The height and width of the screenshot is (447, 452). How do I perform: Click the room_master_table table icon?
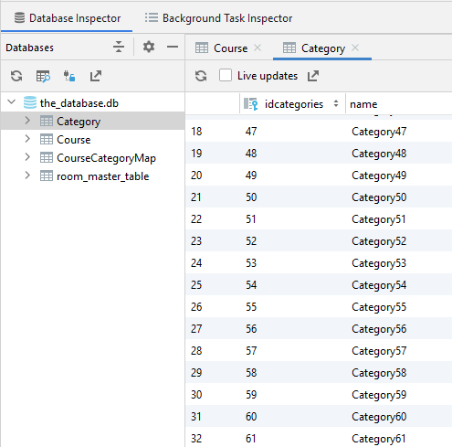(x=47, y=176)
